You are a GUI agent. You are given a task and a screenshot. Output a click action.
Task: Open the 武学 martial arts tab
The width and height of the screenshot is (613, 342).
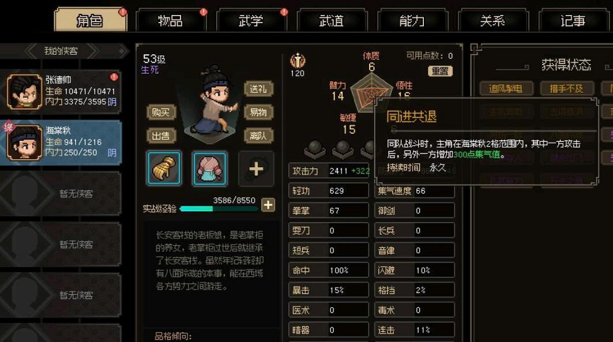251,20
